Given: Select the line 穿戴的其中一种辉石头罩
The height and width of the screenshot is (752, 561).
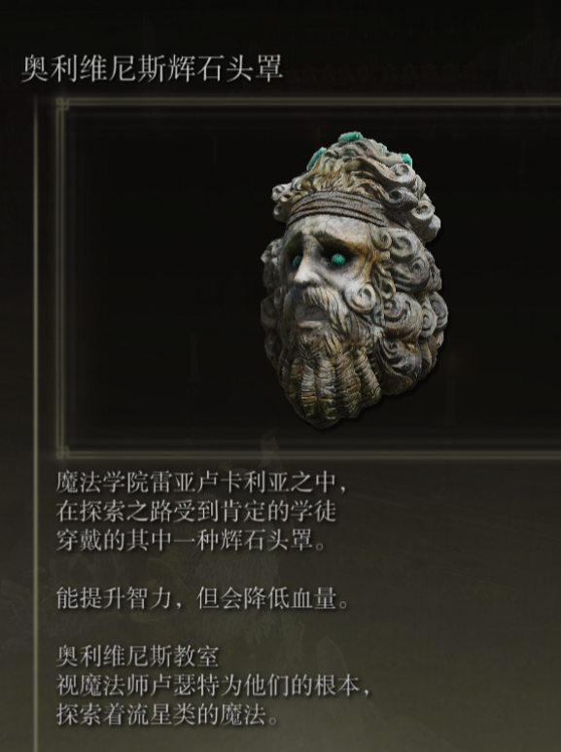Looking at the screenshot, I should tap(192, 541).
